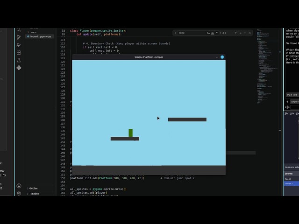Image resolution: width=299 pixels, height=224 pixels.
Task: Toggle Match Whole Word in find widget
Action: point(213,33)
